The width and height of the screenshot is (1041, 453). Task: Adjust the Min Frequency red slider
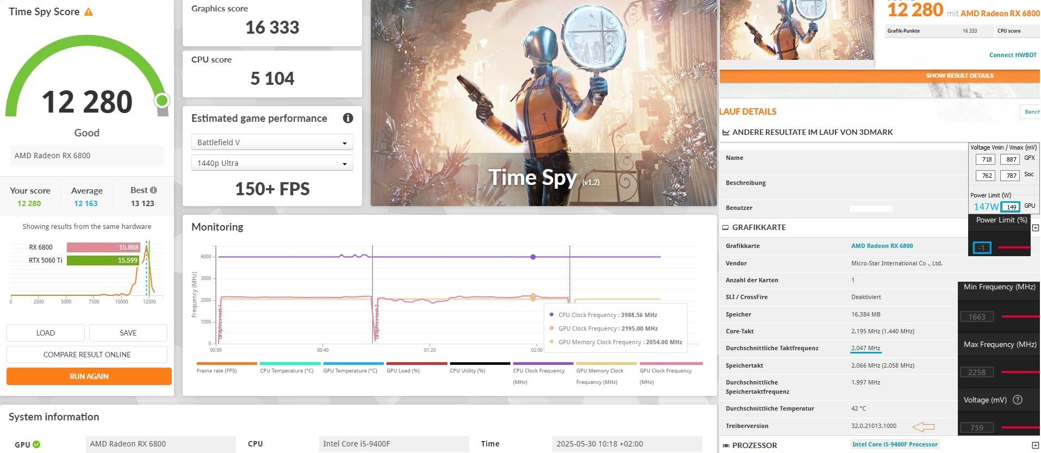1020,317
